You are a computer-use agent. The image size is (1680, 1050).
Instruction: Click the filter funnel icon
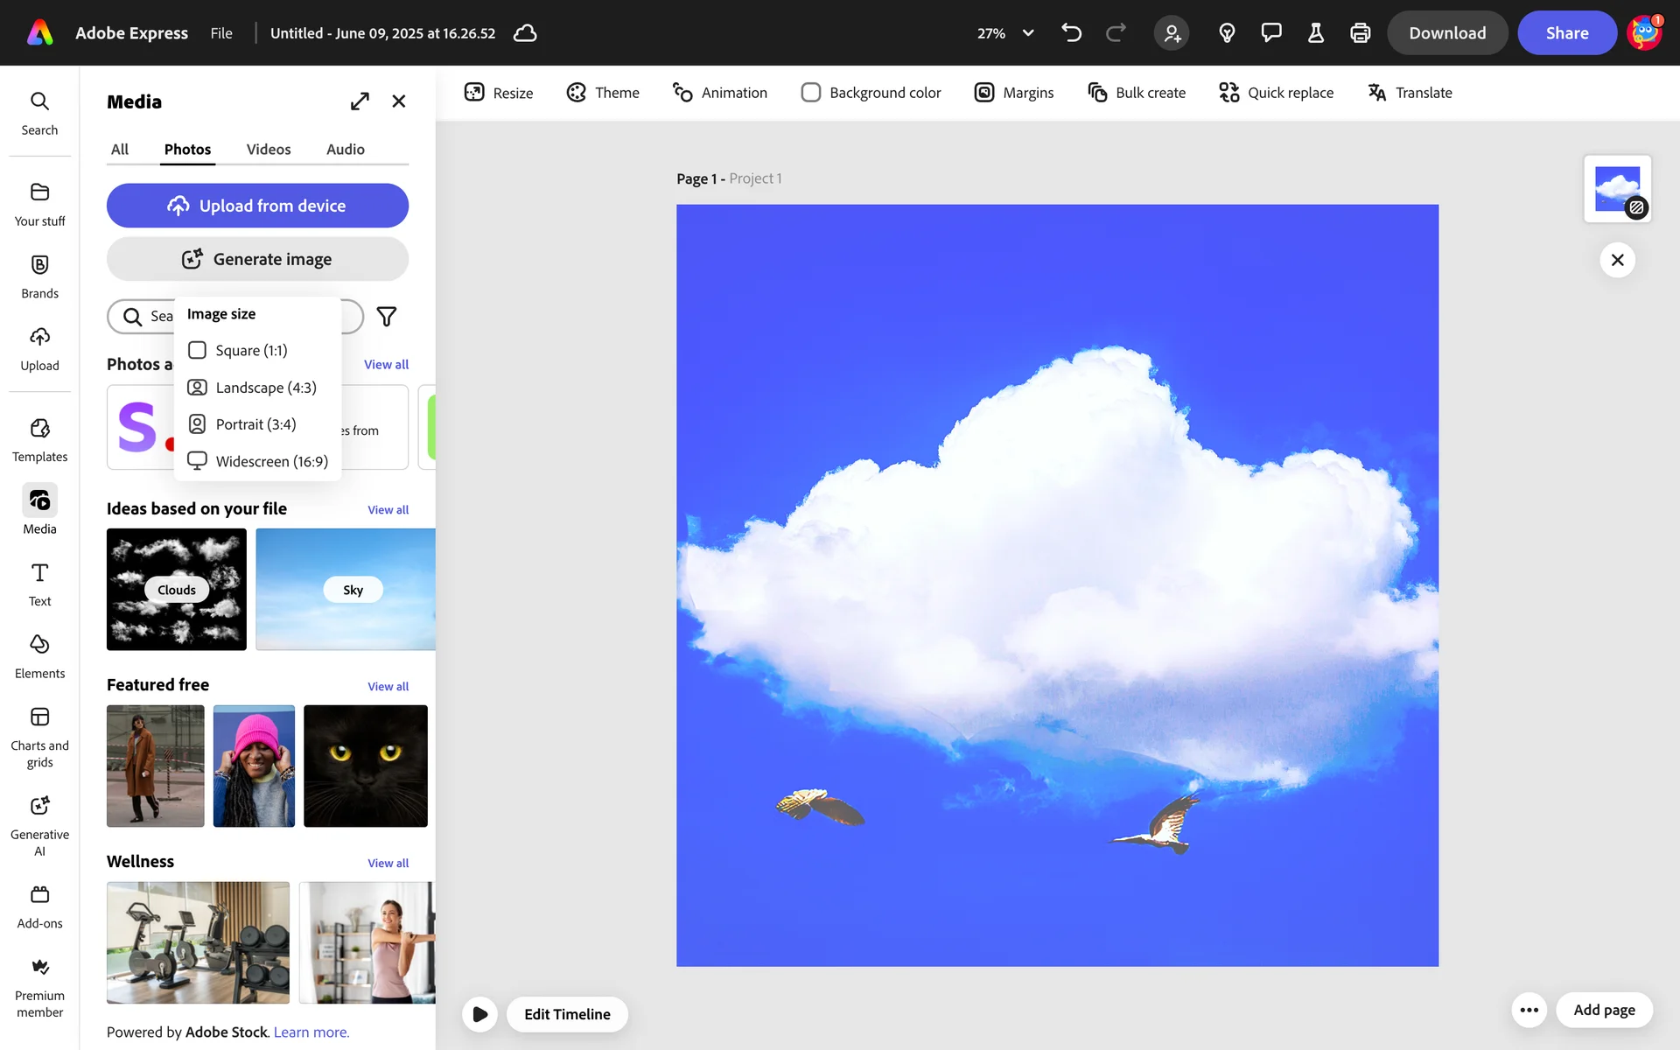click(386, 317)
